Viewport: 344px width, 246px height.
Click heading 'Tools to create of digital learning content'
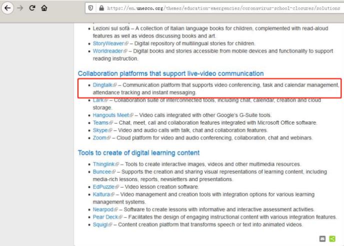[x=138, y=152]
